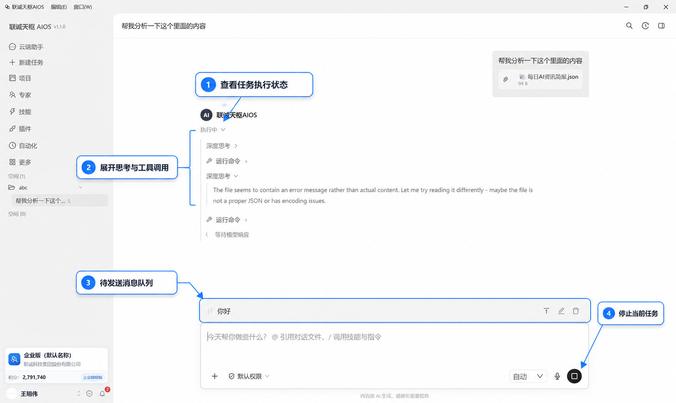Open the 插件 section
This screenshot has width=676, height=403.
click(x=20, y=129)
